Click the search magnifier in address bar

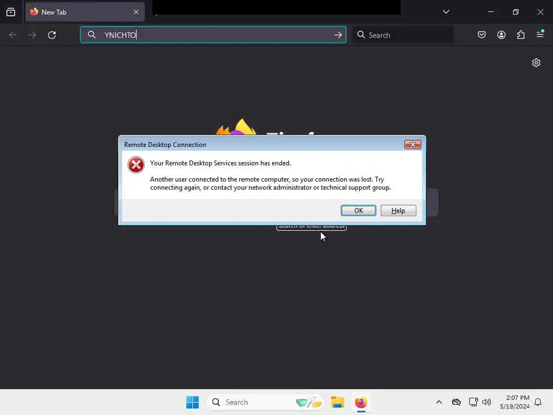click(92, 35)
